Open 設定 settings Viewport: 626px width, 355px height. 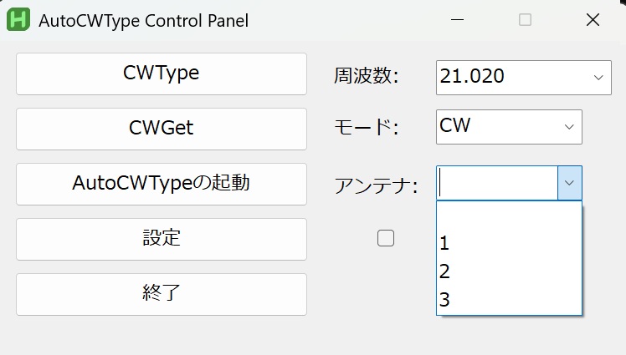click(x=162, y=239)
